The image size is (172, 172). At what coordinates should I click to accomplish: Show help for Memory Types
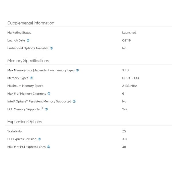coord(31,78)
